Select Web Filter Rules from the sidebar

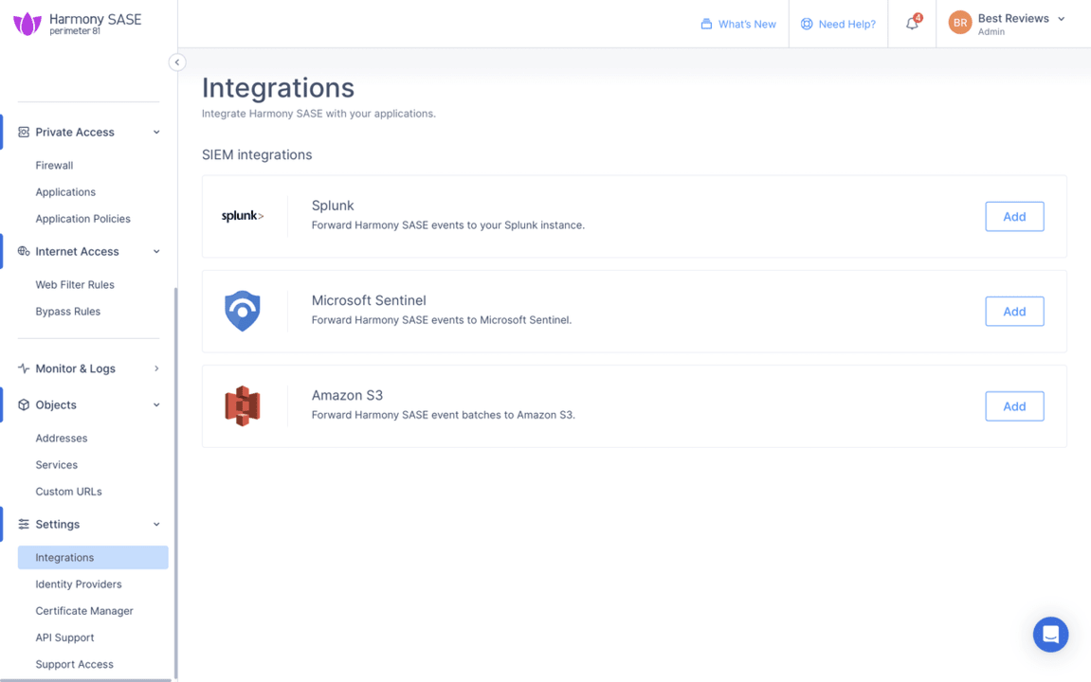click(x=73, y=284)
